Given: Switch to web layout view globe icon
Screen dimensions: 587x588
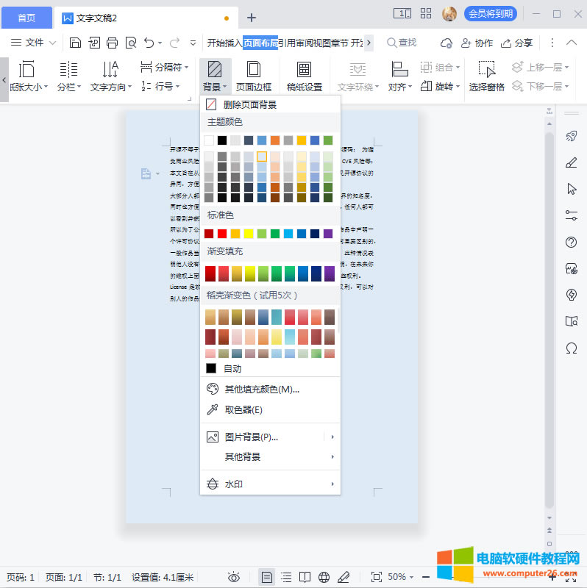Looking at the screenshot, I should tap(324, 577).
